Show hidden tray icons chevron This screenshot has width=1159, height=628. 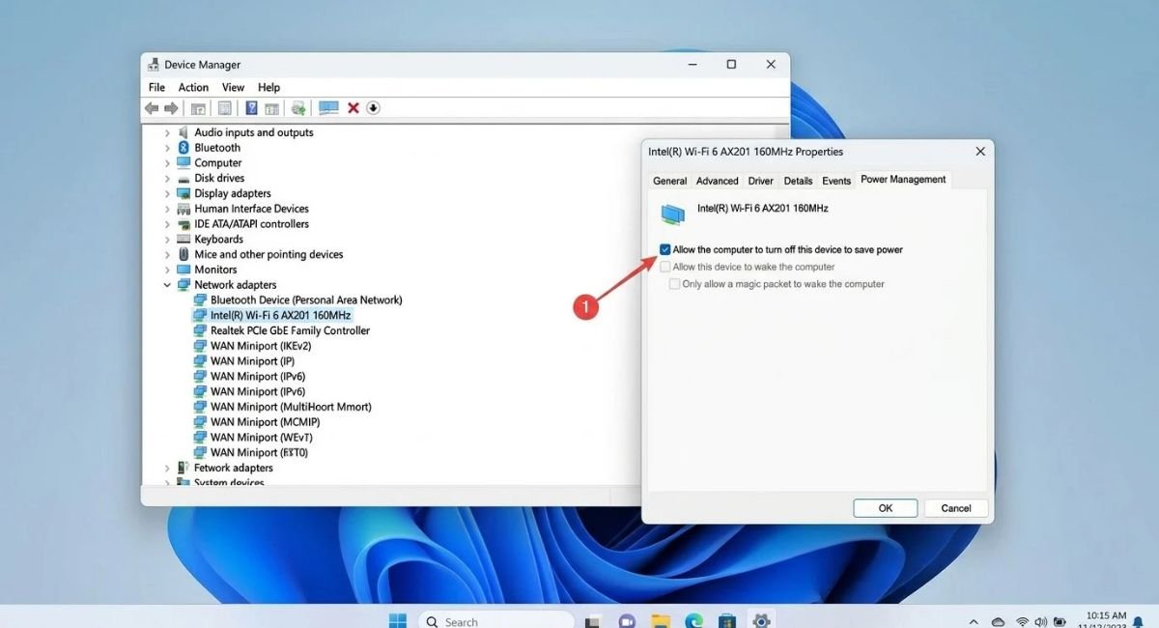click(x=974, y=621)
